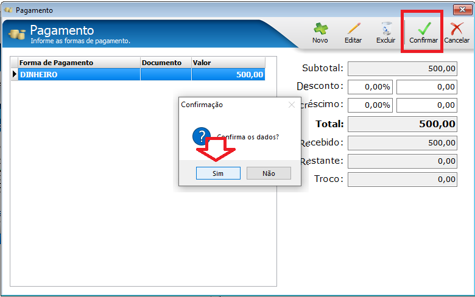Click Não in the confirmation dialog
475x297 pixels.
[269, 173]
